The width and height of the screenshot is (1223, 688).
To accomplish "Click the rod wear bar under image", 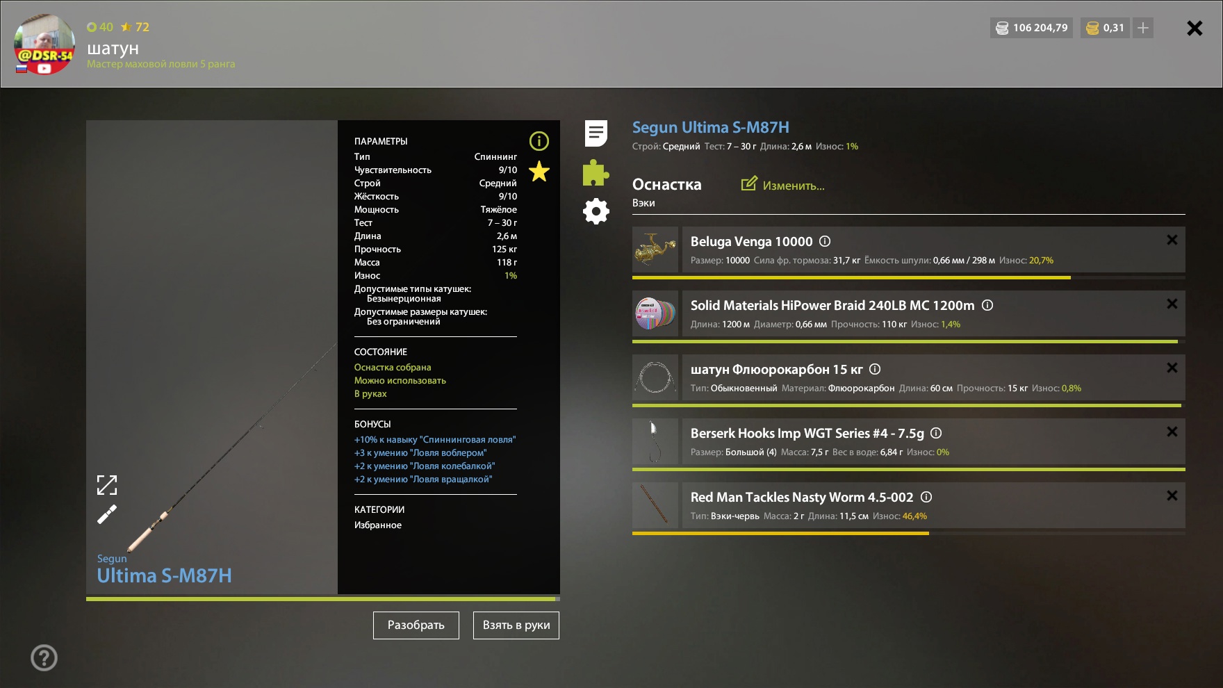I will [323, 598].
